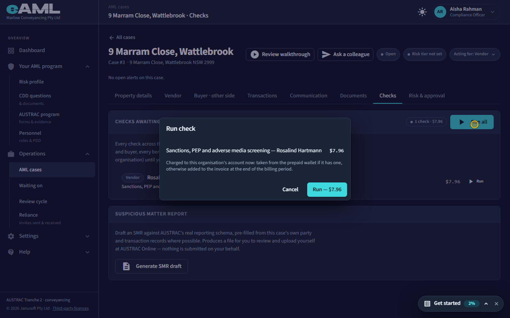Viewport: 510px width, 318px height.
Task: Open the Communication tab
Action: coord(308,96)
